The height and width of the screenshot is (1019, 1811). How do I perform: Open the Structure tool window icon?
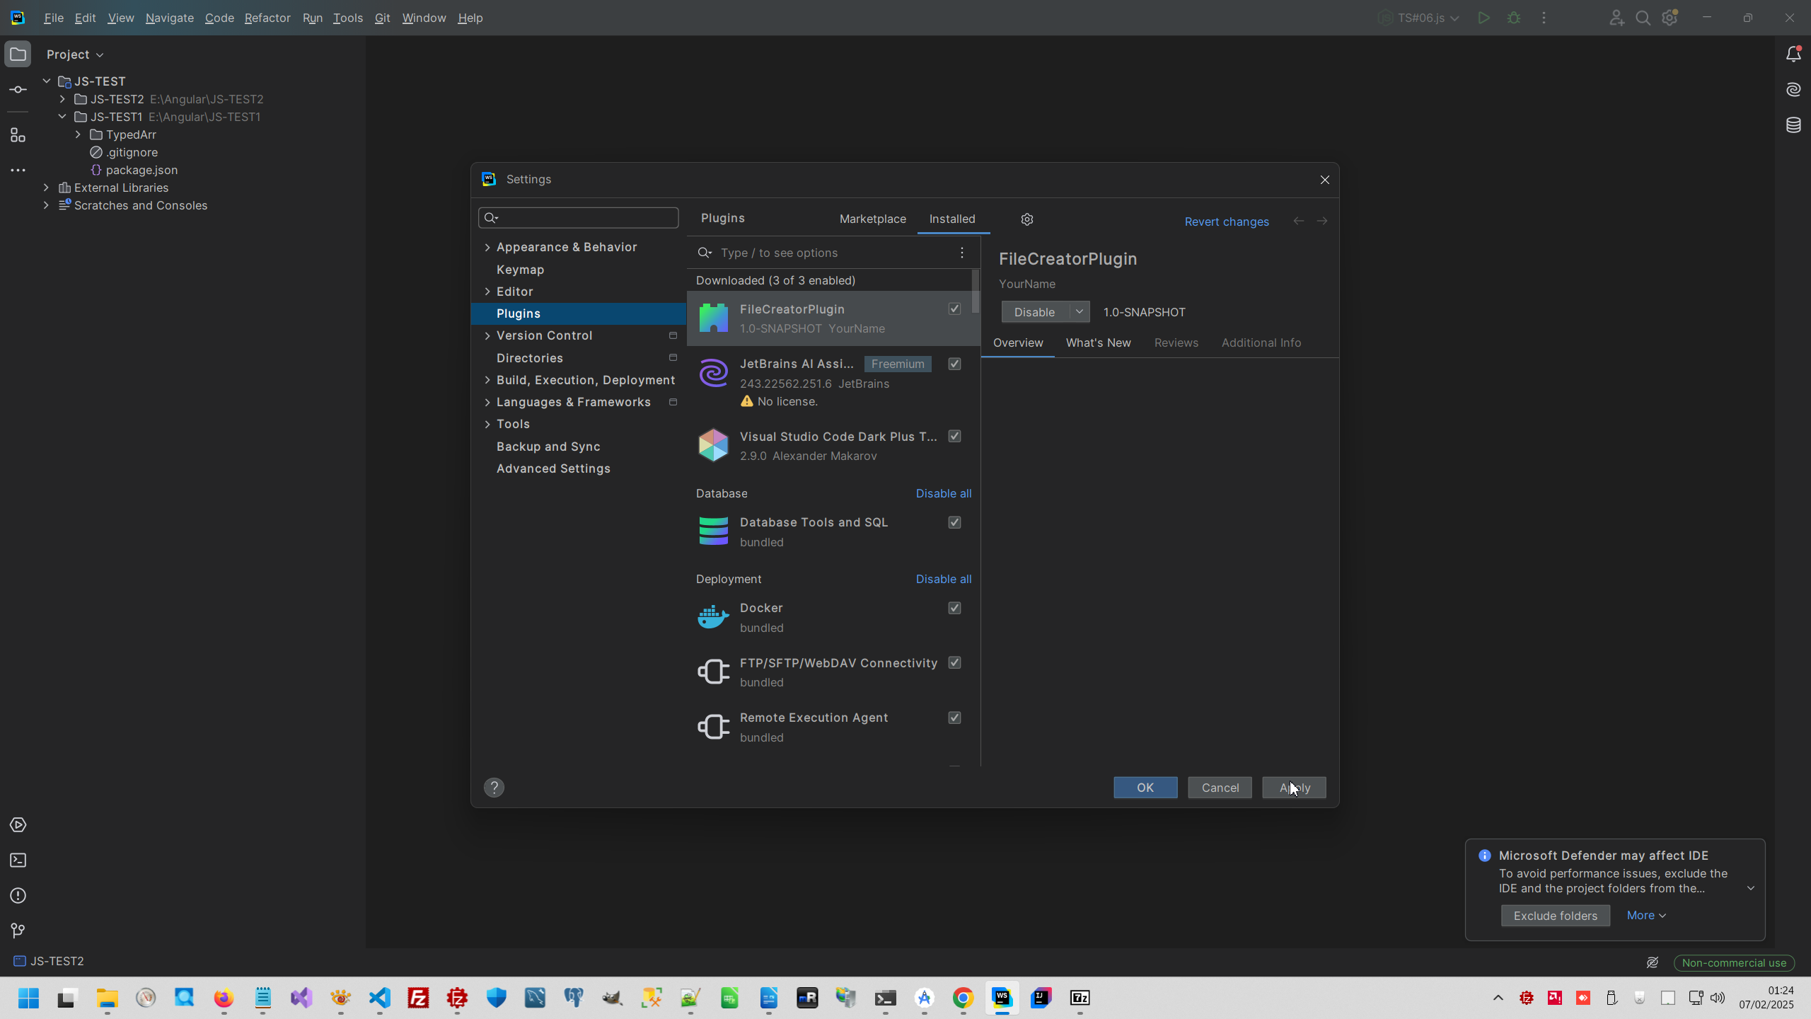click(18, 135)
